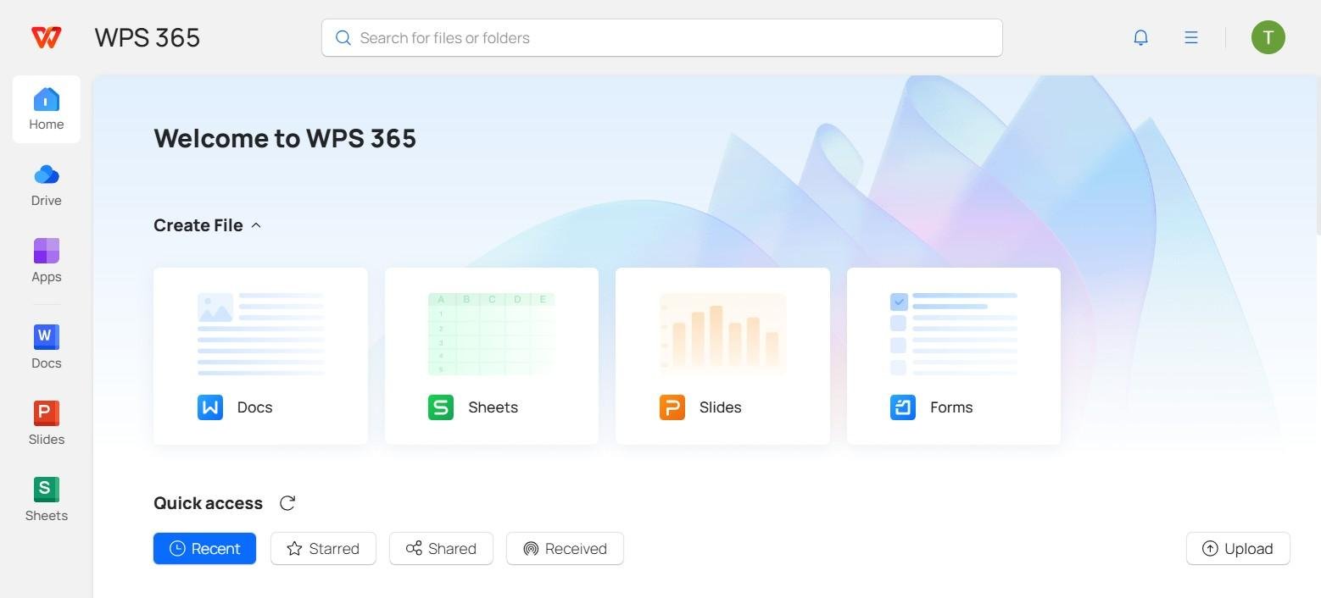The width and height of the screenshot is (1321, 598).
Task: Switch to the Starred filter
Action: 323,548
